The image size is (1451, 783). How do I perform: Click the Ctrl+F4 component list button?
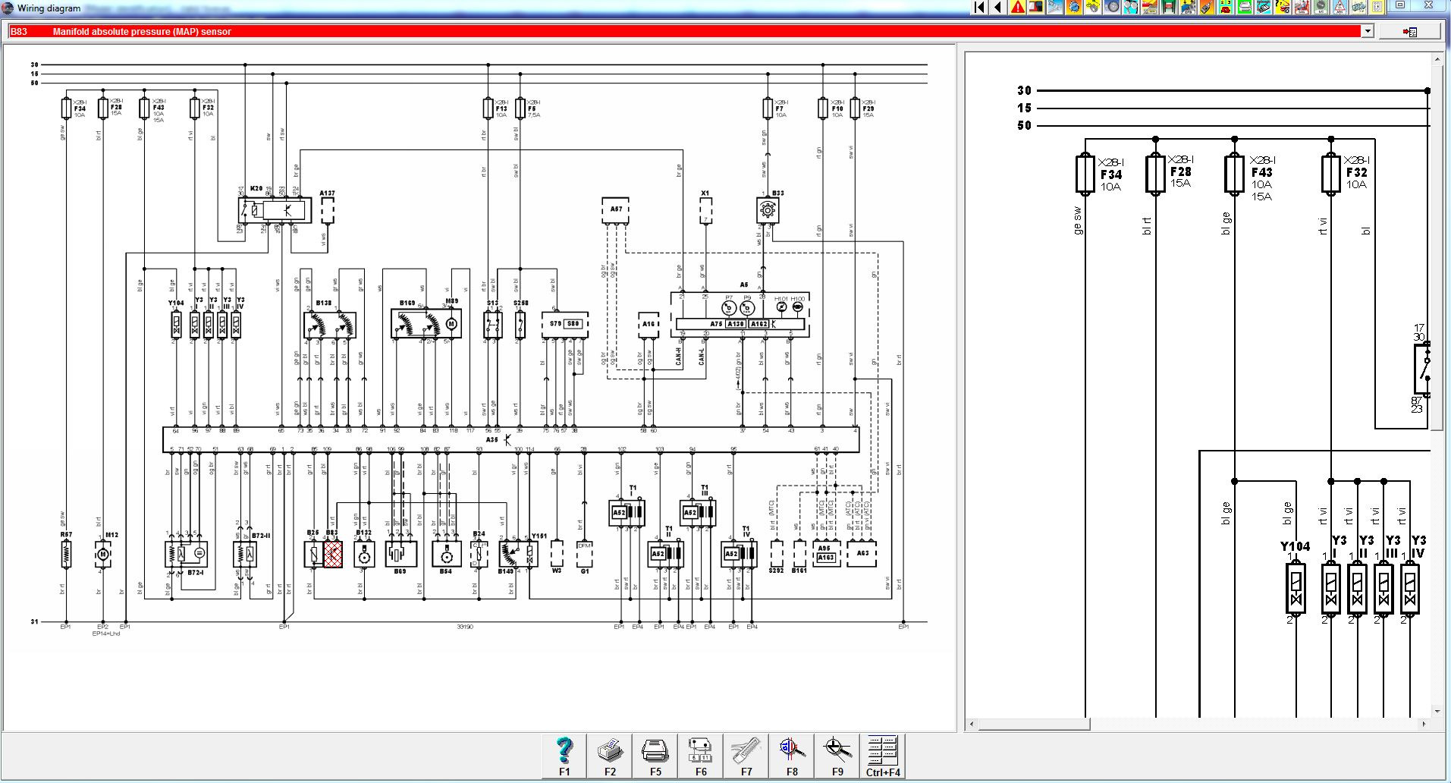click(x=883, y=756)
